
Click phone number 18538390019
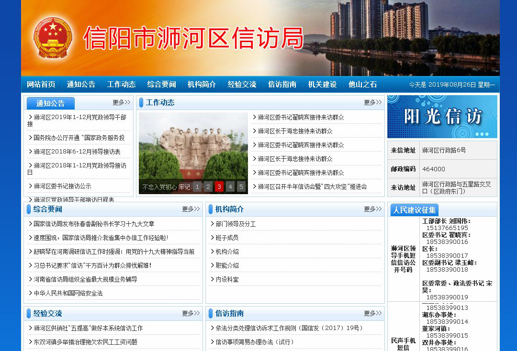[x=447, y=297]
